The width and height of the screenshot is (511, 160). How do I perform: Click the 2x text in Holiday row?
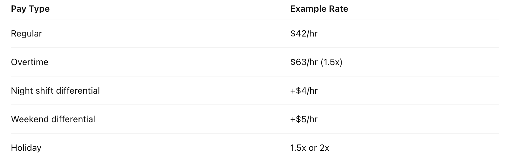(x=324, y=148)
